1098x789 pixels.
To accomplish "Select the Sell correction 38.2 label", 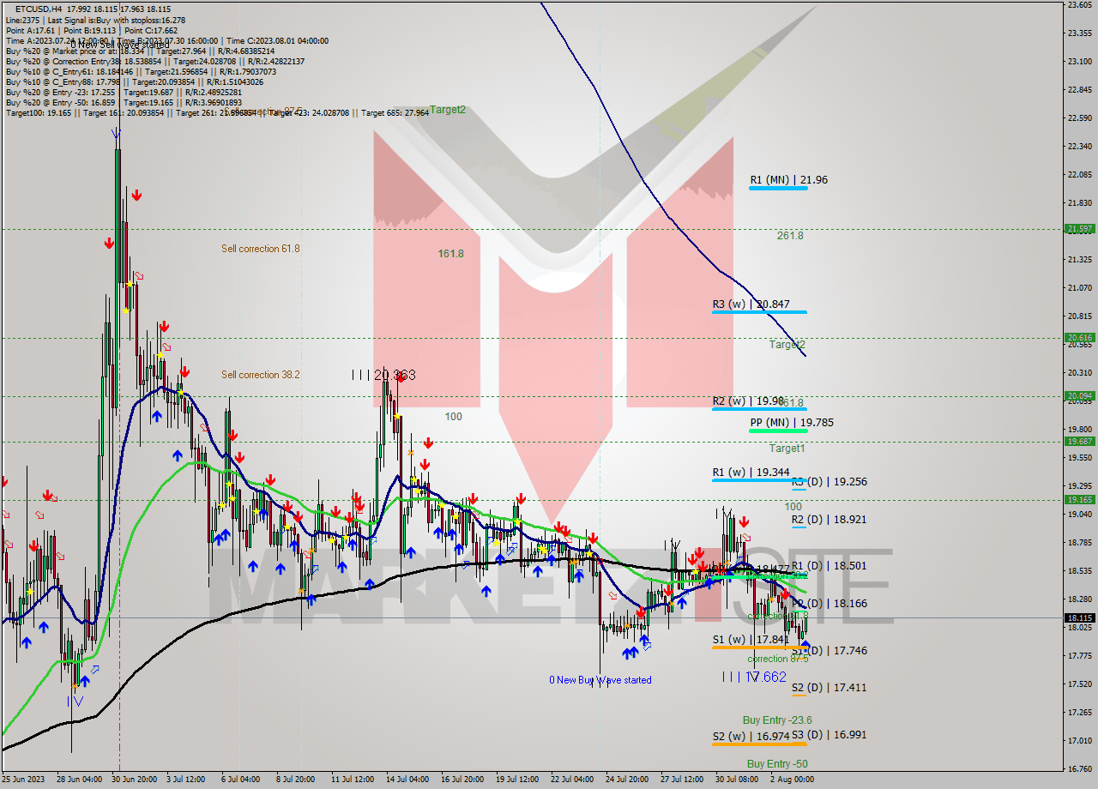I will click(261, 375).
